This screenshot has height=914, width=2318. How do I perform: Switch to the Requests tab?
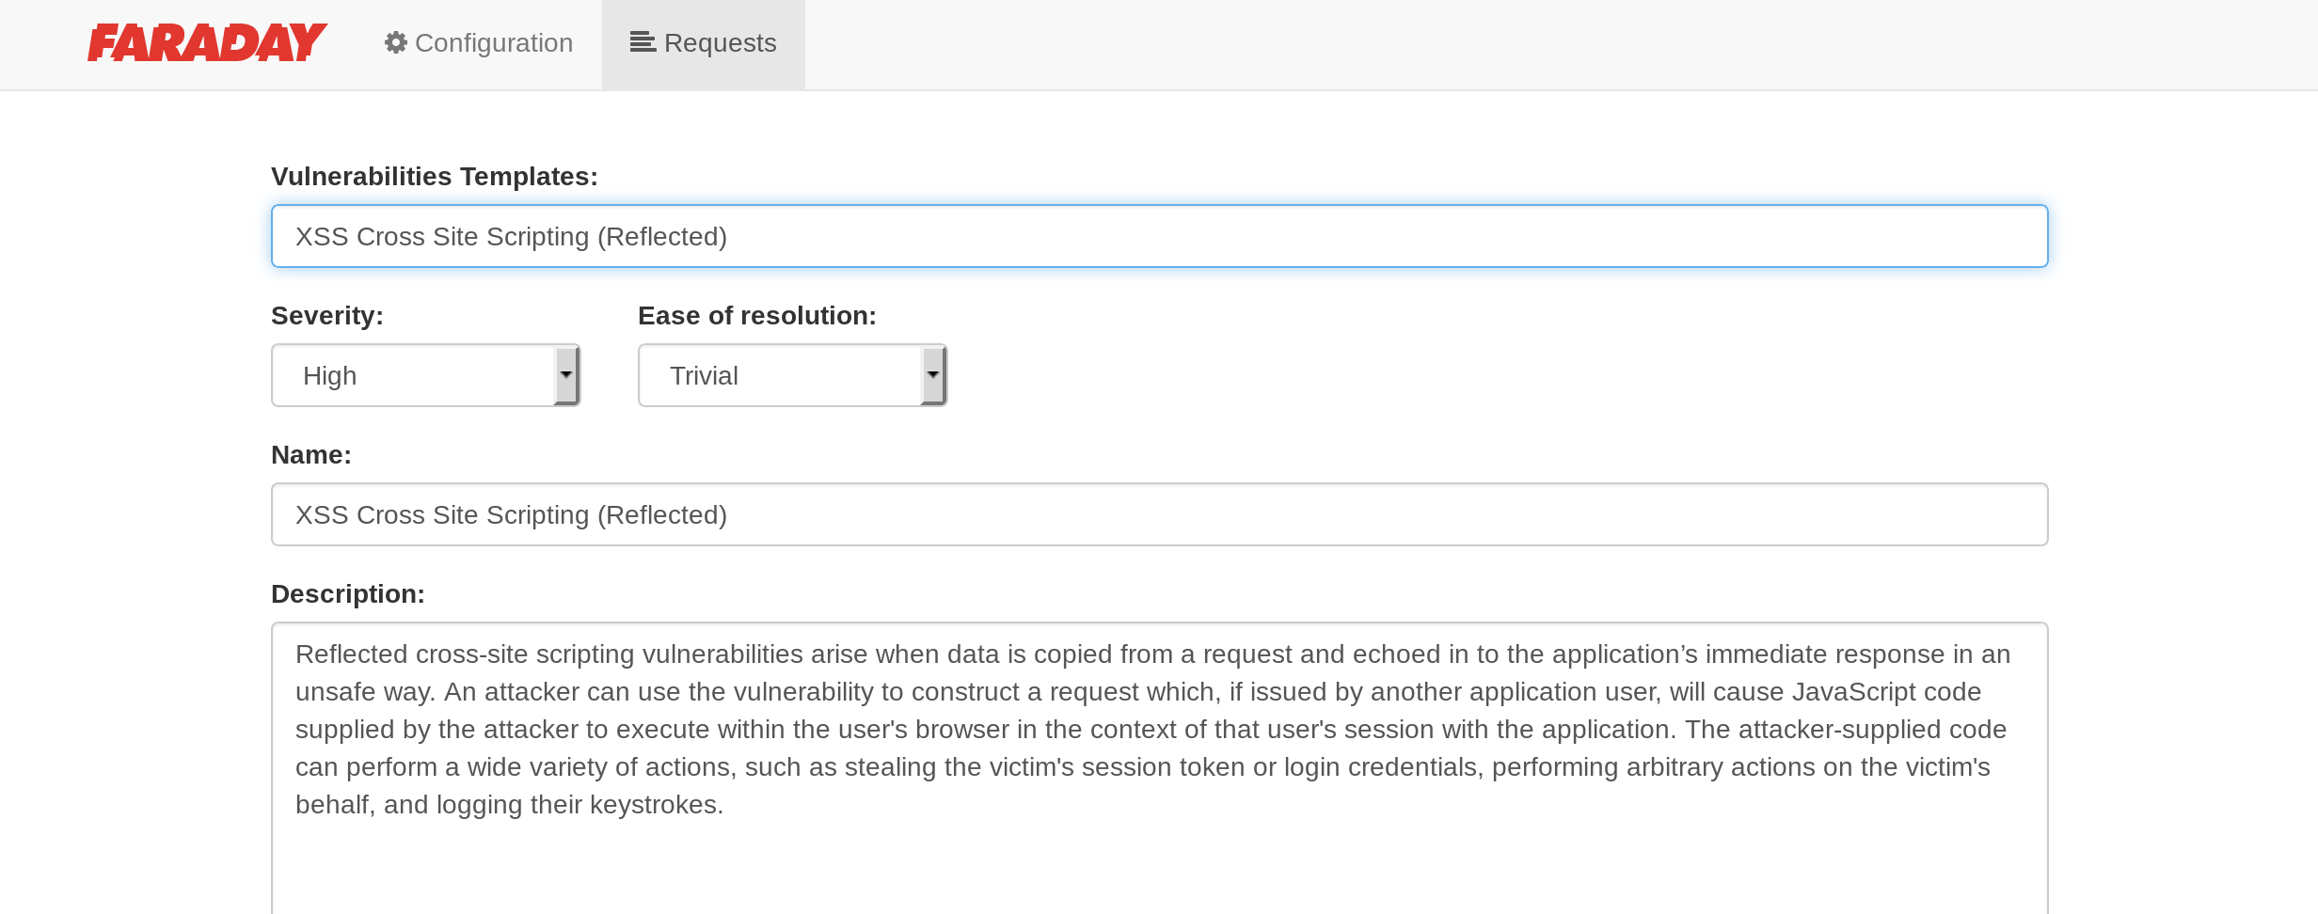coord(704,44)
